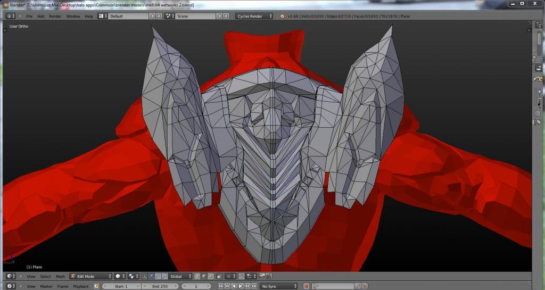Open the Window menu
Image resolution: width=545 pixels, height=290 pixels.
73,16
